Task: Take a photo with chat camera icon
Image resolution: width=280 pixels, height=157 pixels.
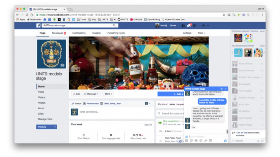Action: pos(210,141)
